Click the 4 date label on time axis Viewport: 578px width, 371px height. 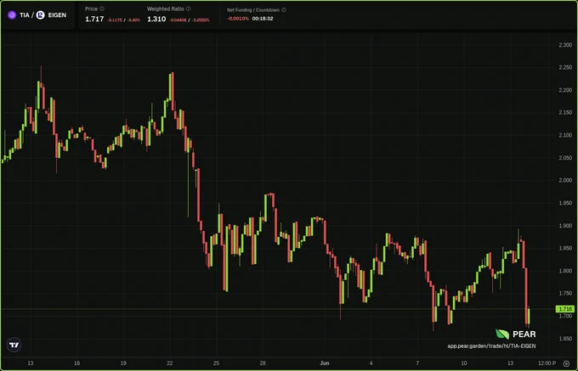pyautogui.click(x=371, y=363)
